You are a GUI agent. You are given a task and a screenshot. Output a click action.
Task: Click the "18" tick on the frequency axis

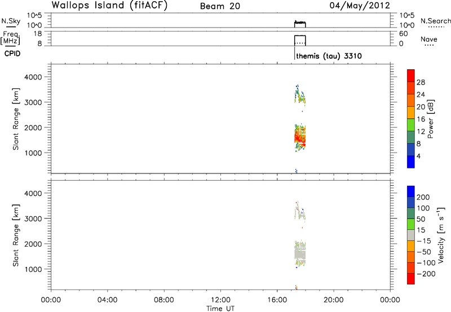tap(38, 34)
